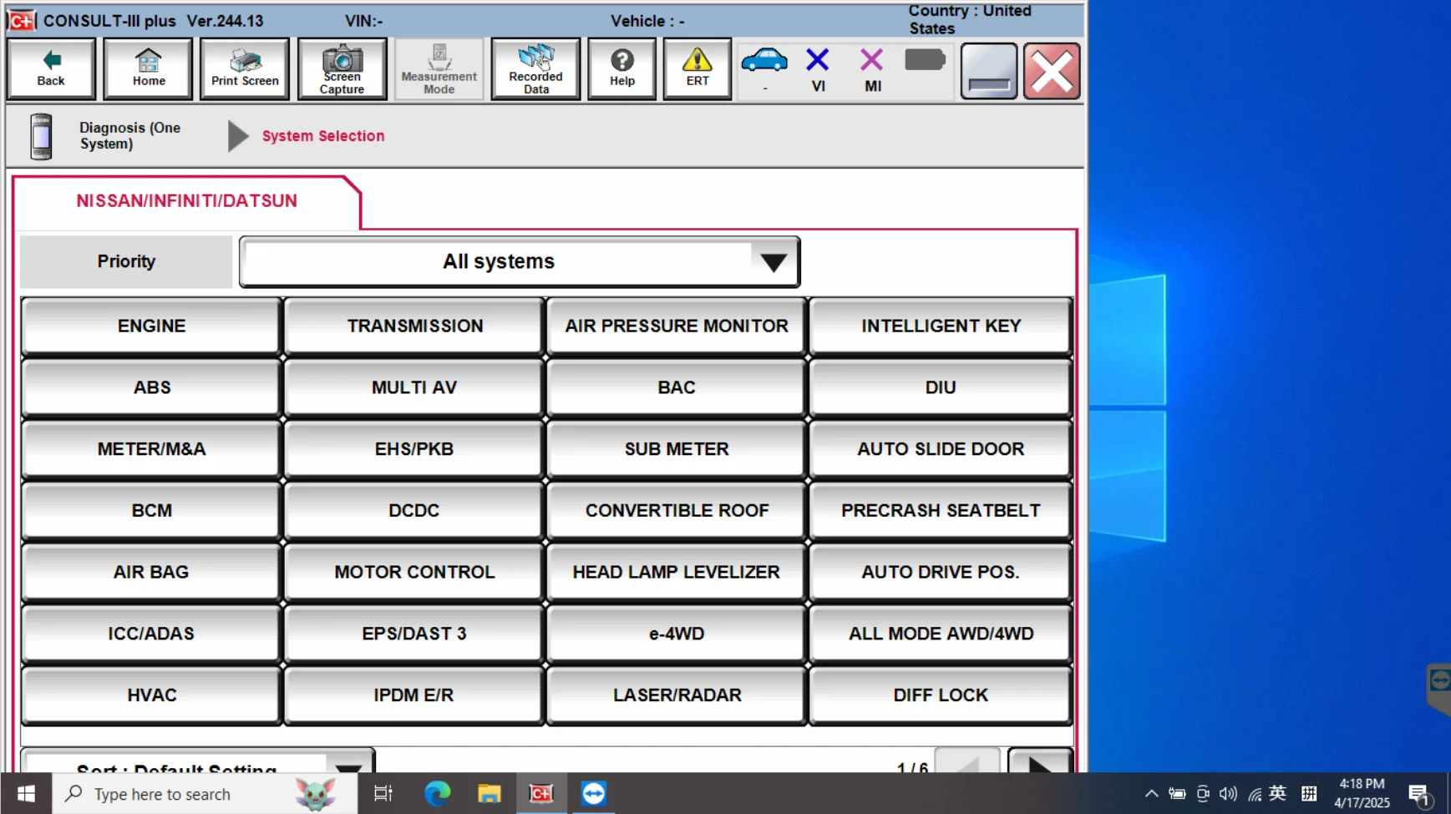Go to next page of systems
Viewport: 1451px width, 814px height.
(1039, 763)
